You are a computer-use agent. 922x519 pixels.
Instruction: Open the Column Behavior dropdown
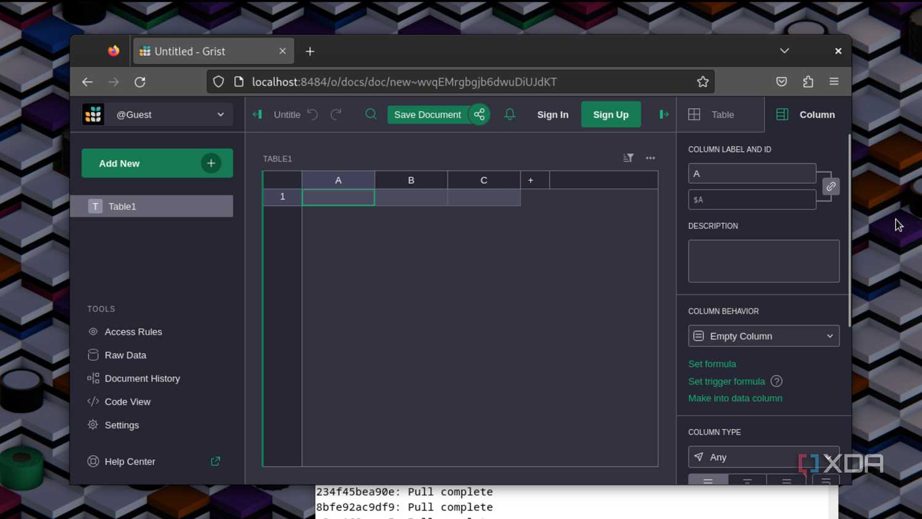point(763,336)
